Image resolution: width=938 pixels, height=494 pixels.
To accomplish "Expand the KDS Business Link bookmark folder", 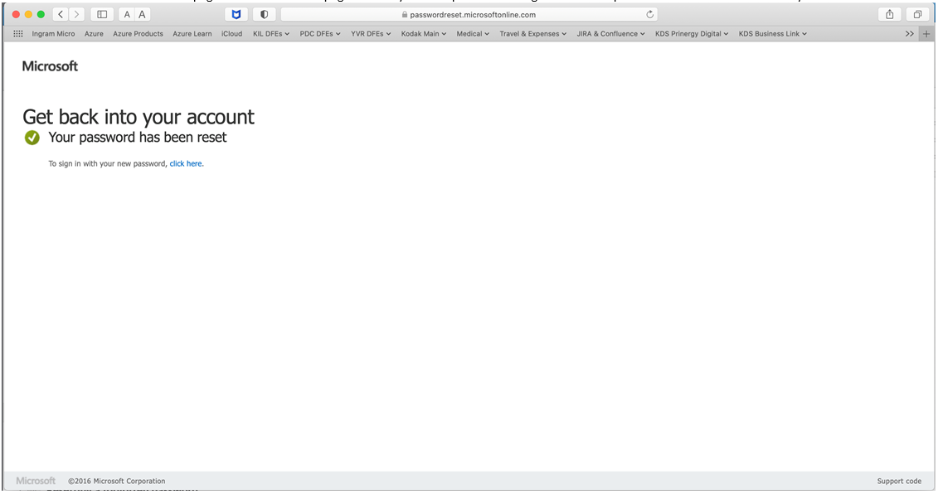I will click(773, 33).
